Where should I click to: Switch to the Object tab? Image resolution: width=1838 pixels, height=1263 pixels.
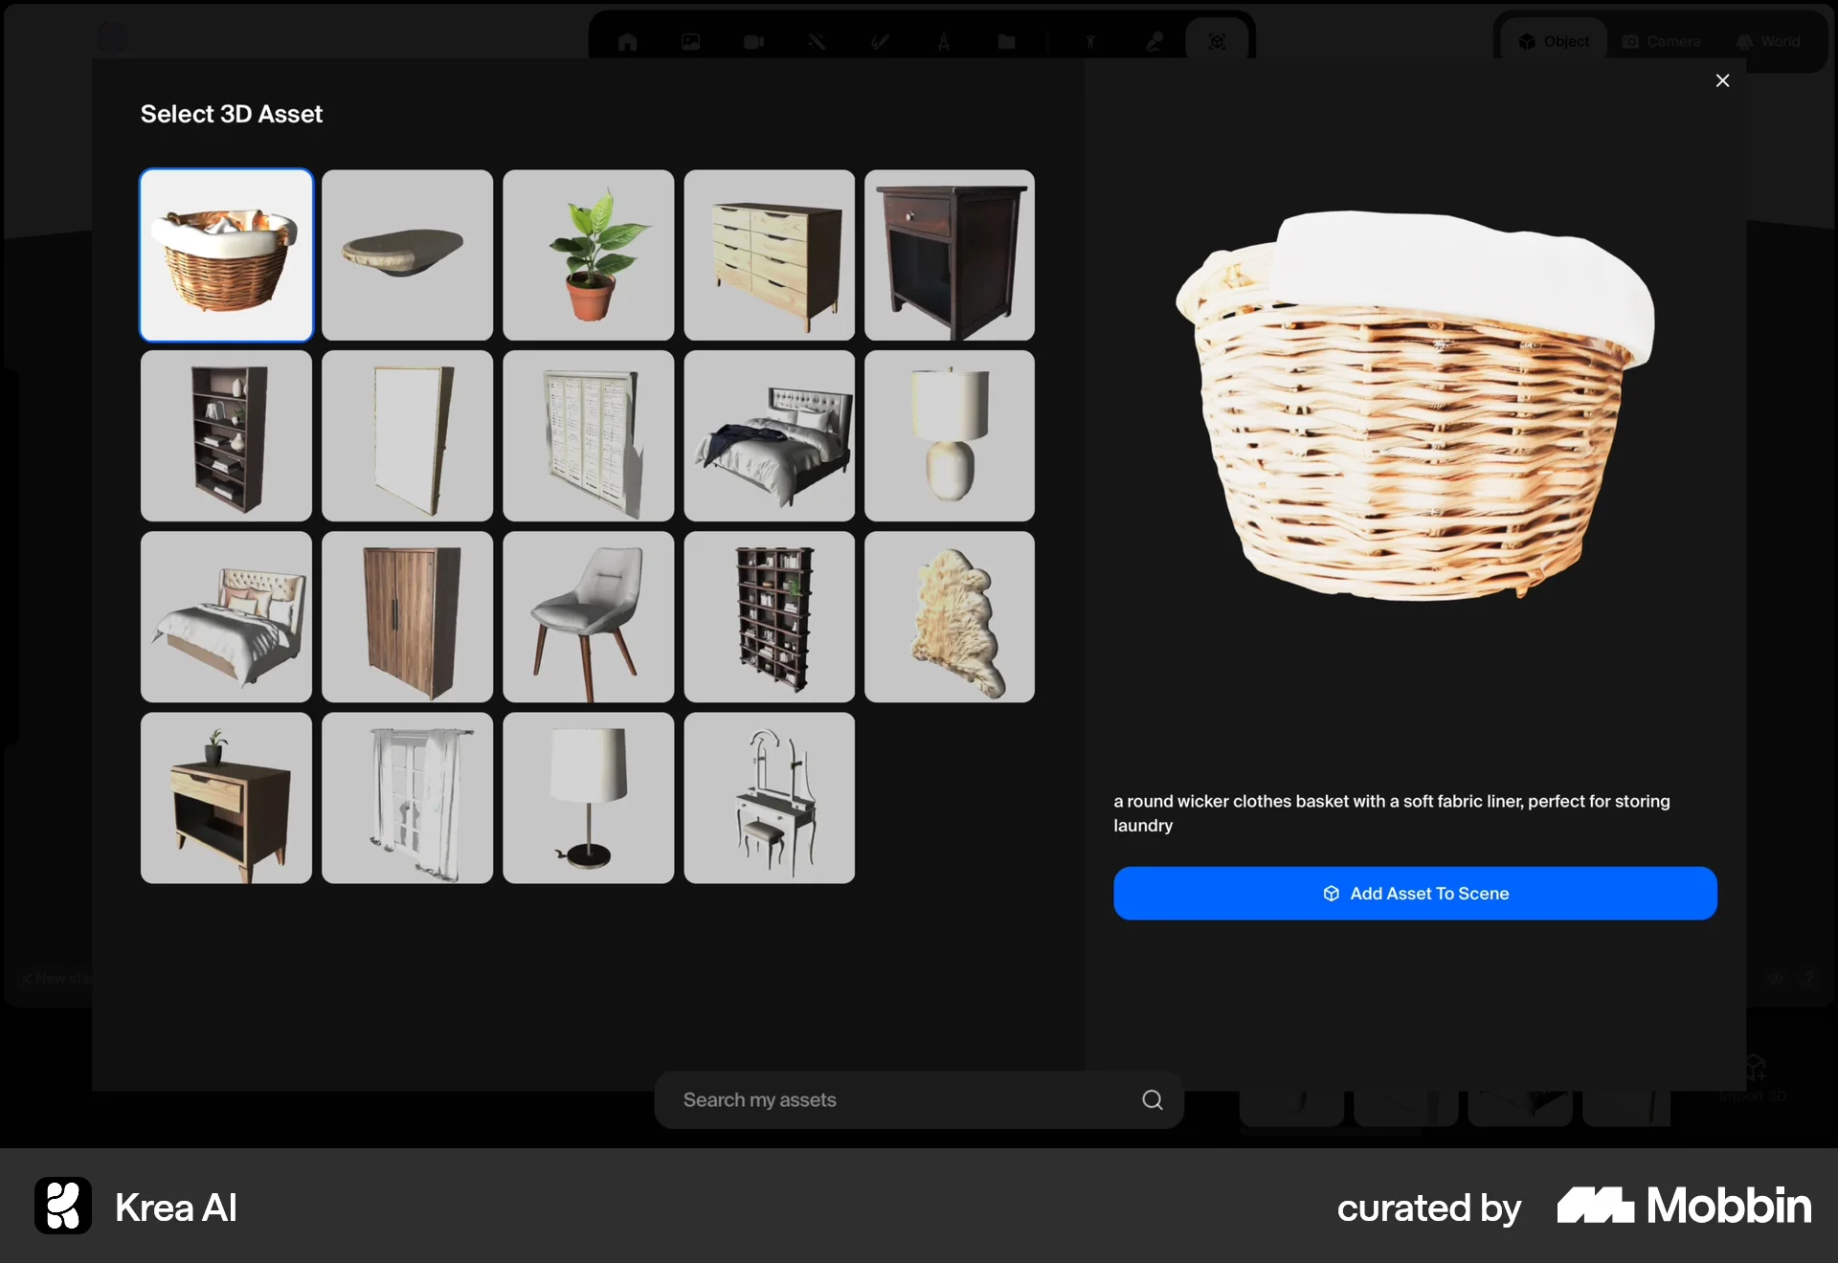pyautogui.click(x=1554, y=42)
